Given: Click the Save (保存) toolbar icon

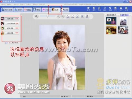Looking at the screenshot, I should point(94,9).
